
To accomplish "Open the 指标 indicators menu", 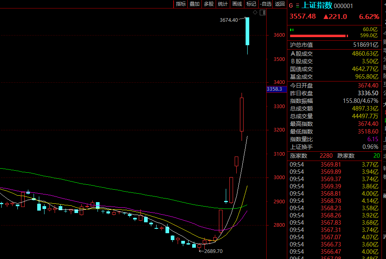I will tap(181, 4).
